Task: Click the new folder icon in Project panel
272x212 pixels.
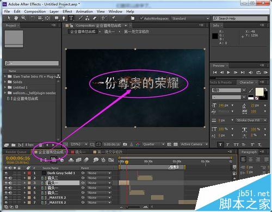Action: coord(14,145)
